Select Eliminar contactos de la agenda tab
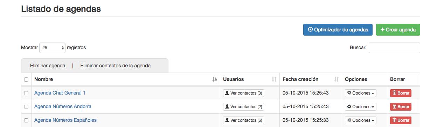This screenshot has height=127, width=437. (116, 66)
